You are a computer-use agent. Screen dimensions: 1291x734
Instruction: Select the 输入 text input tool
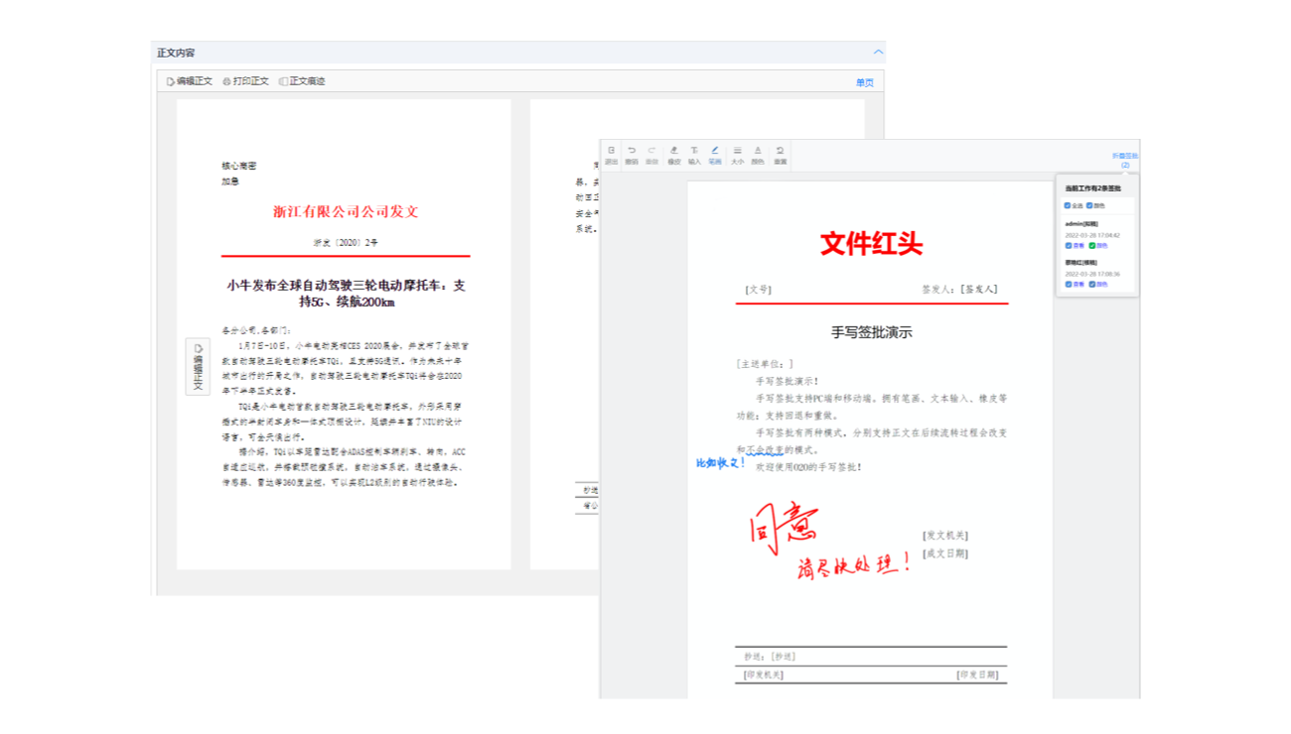694,155
